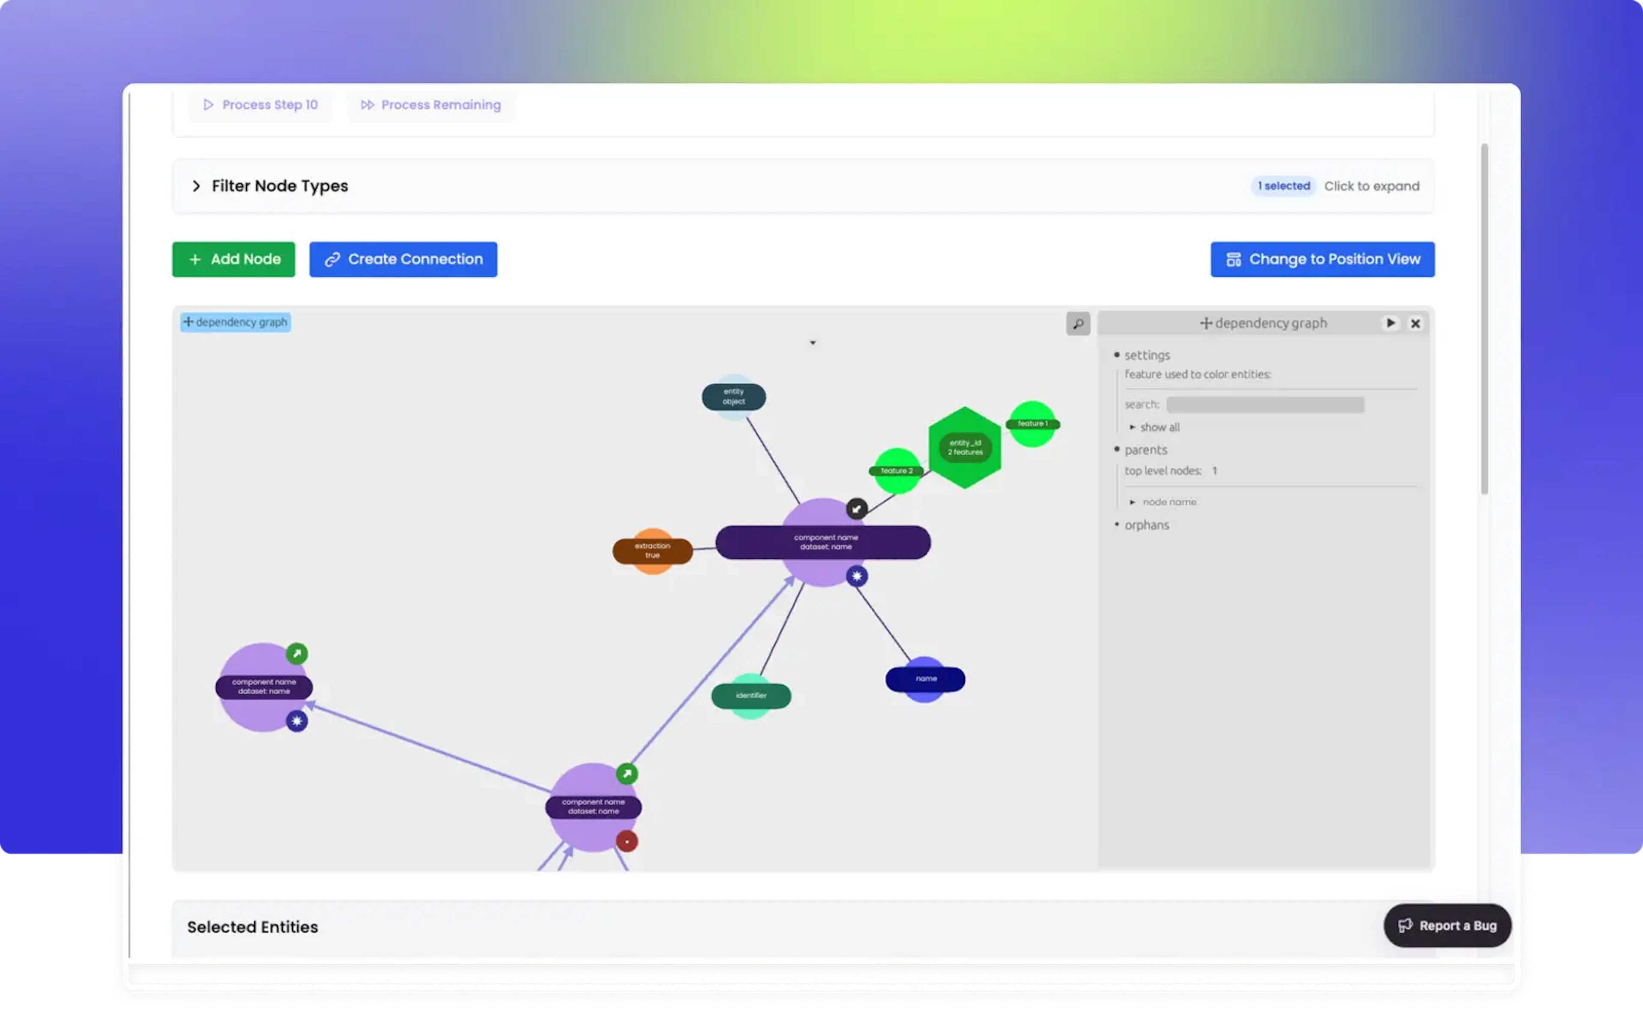The width and height of the screenshot is (1643, 1010).
Task: Click the black collapse arrow badge on node
Action: 856,509
